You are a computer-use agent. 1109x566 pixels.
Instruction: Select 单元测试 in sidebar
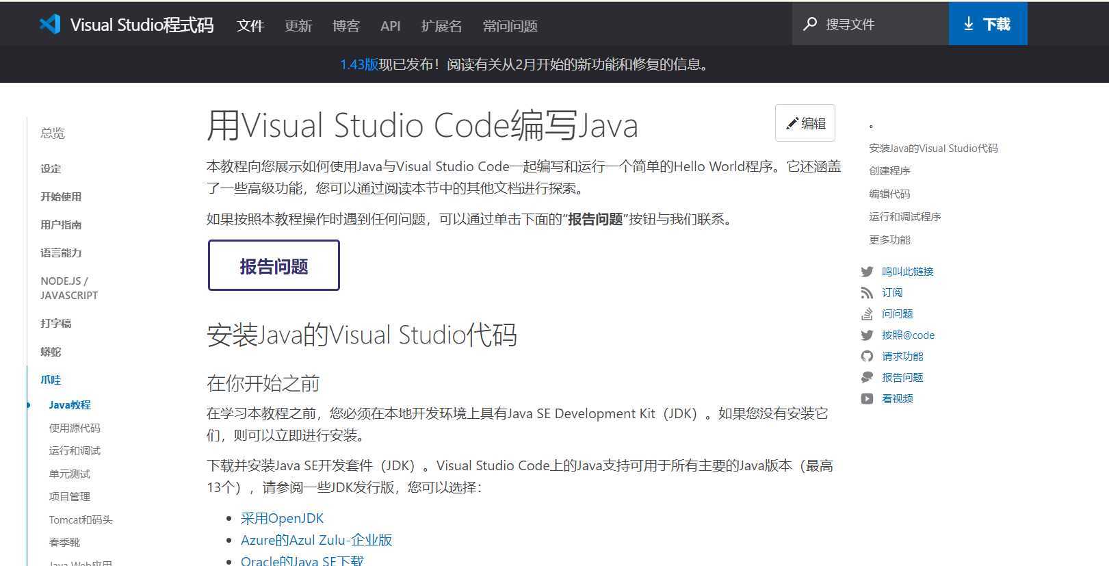(69, 474)
